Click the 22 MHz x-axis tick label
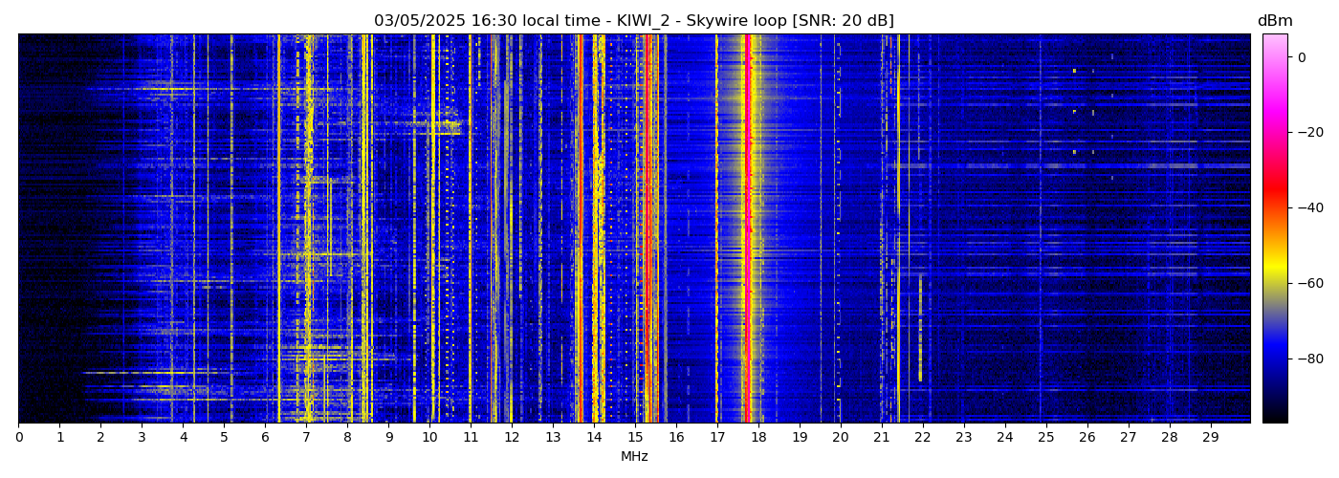Viewport: 1339px width, 478px height. coord(922,438)
